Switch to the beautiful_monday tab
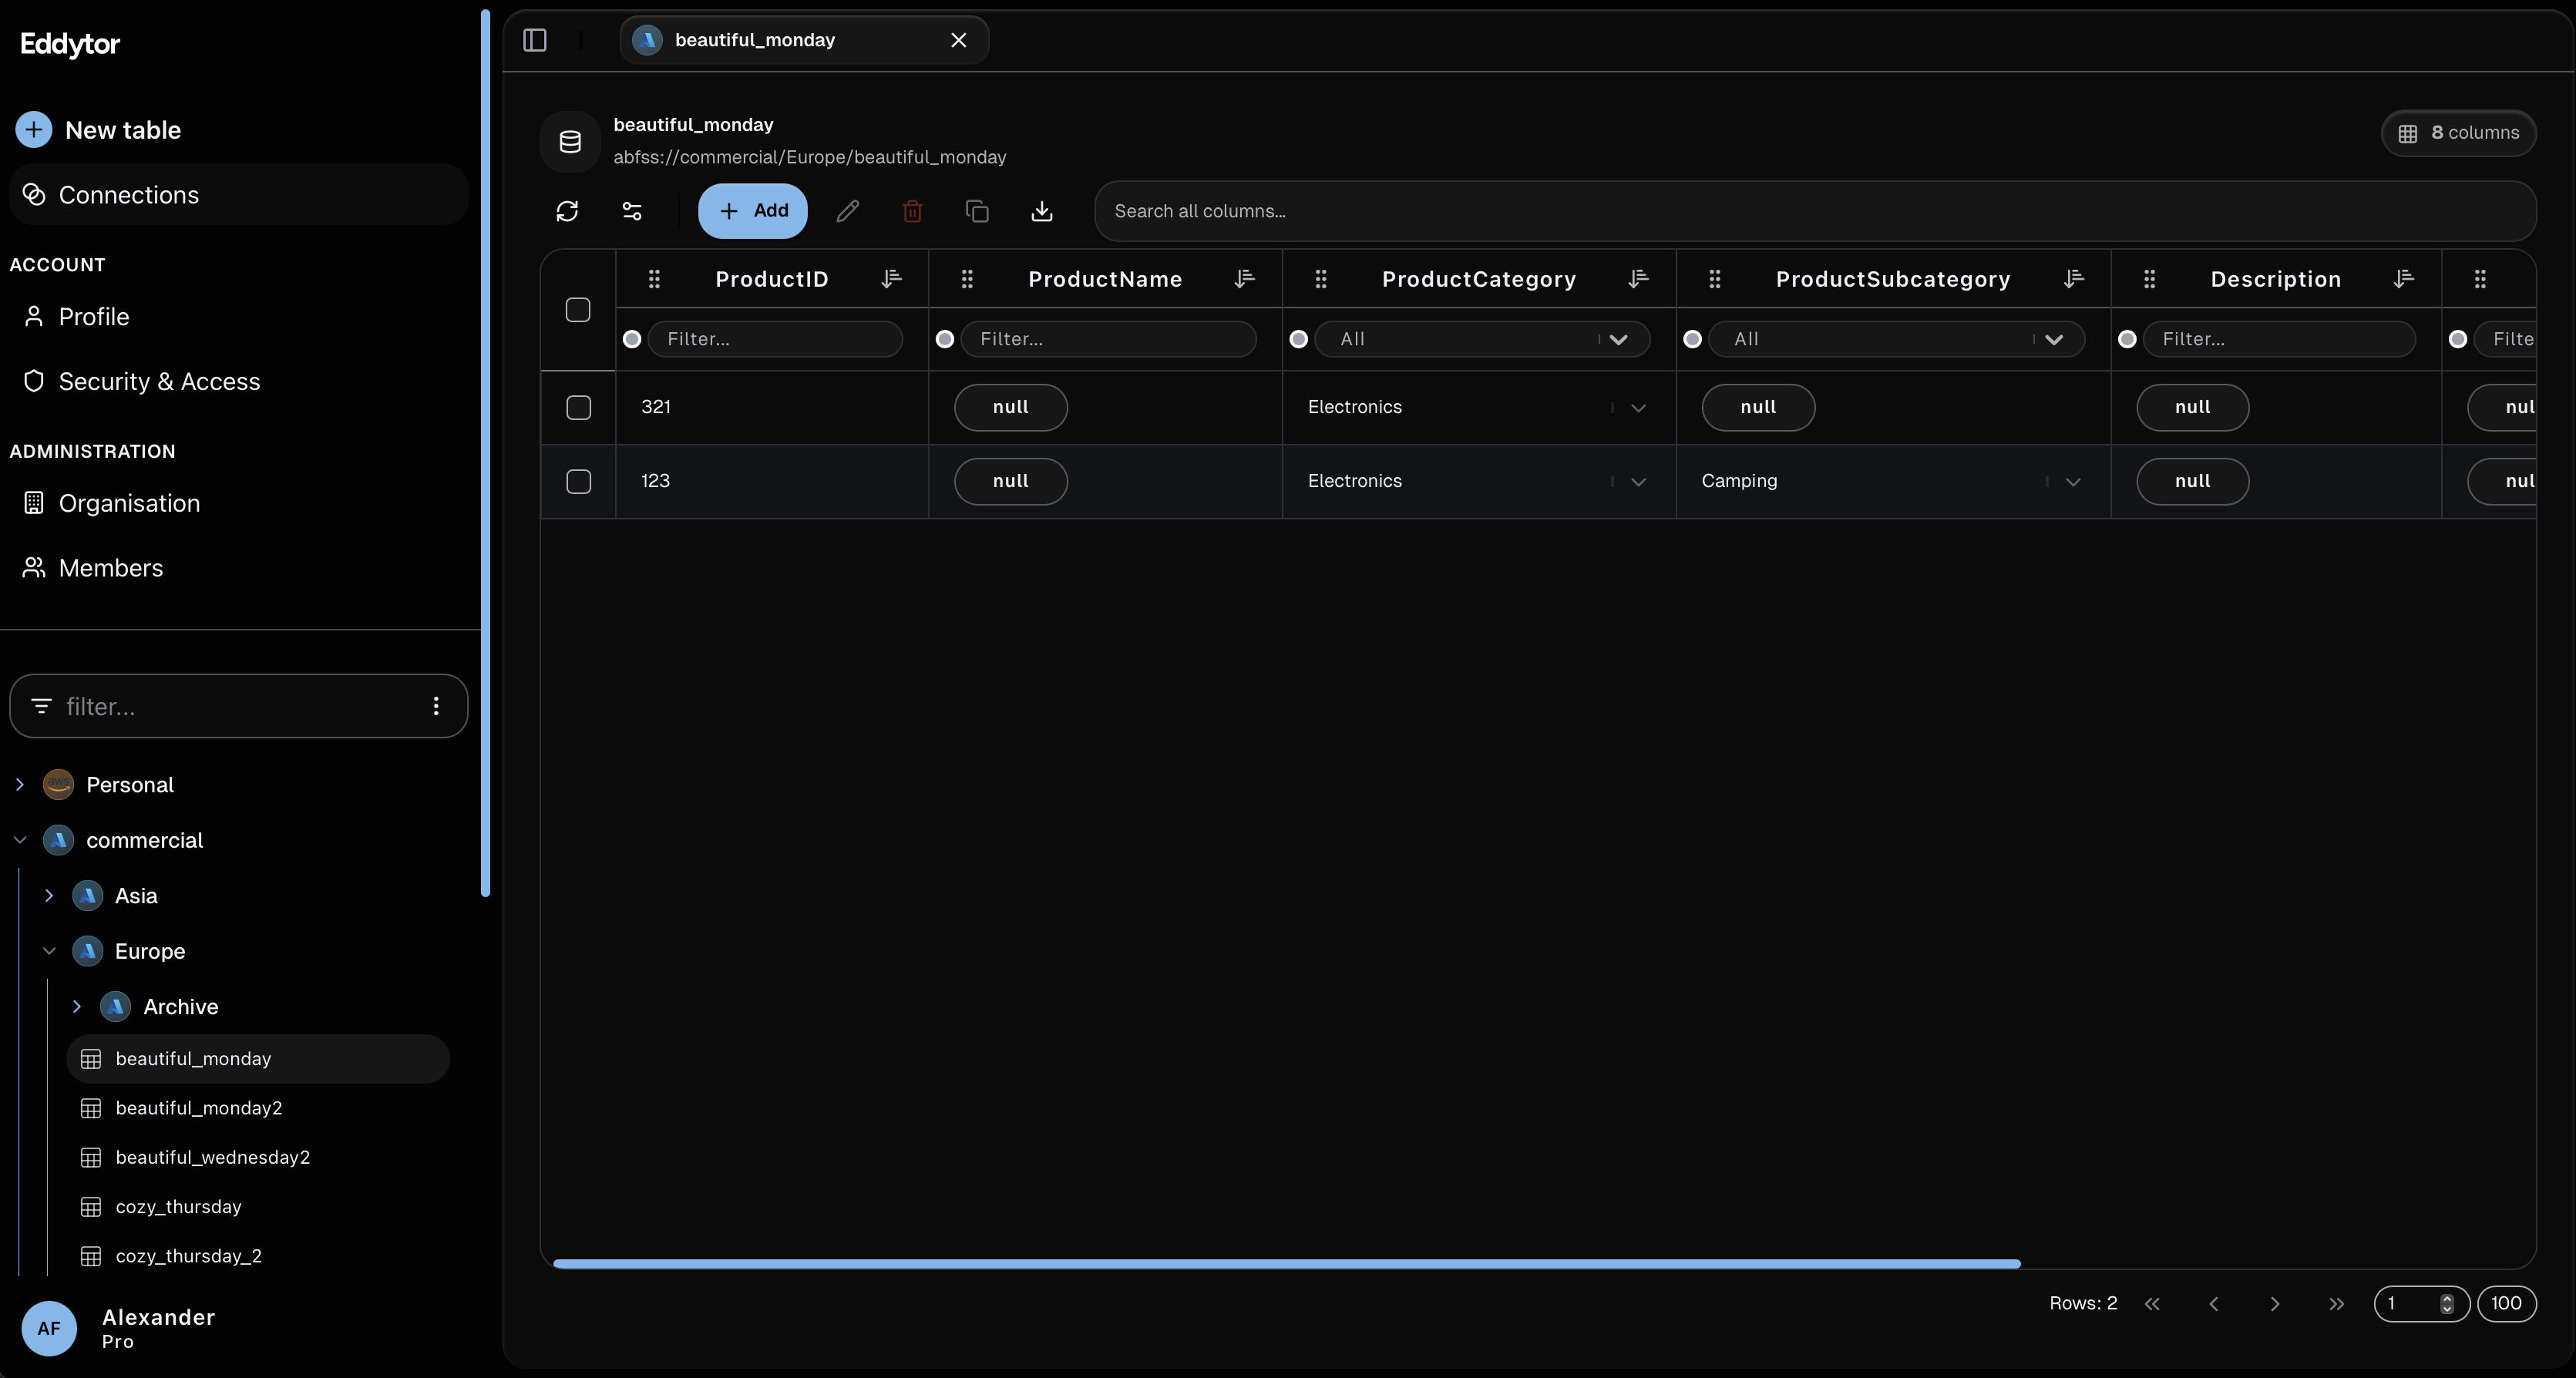 [x=780, y=40]
